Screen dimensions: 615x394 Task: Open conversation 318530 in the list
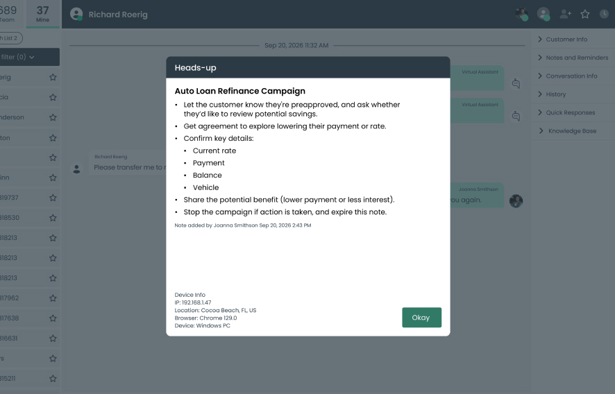(x=30, y=218)
